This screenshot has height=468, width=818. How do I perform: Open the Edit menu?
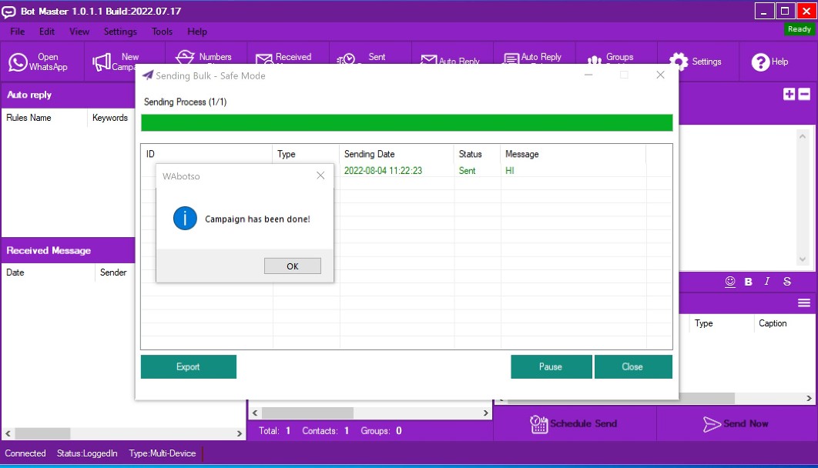46,32
